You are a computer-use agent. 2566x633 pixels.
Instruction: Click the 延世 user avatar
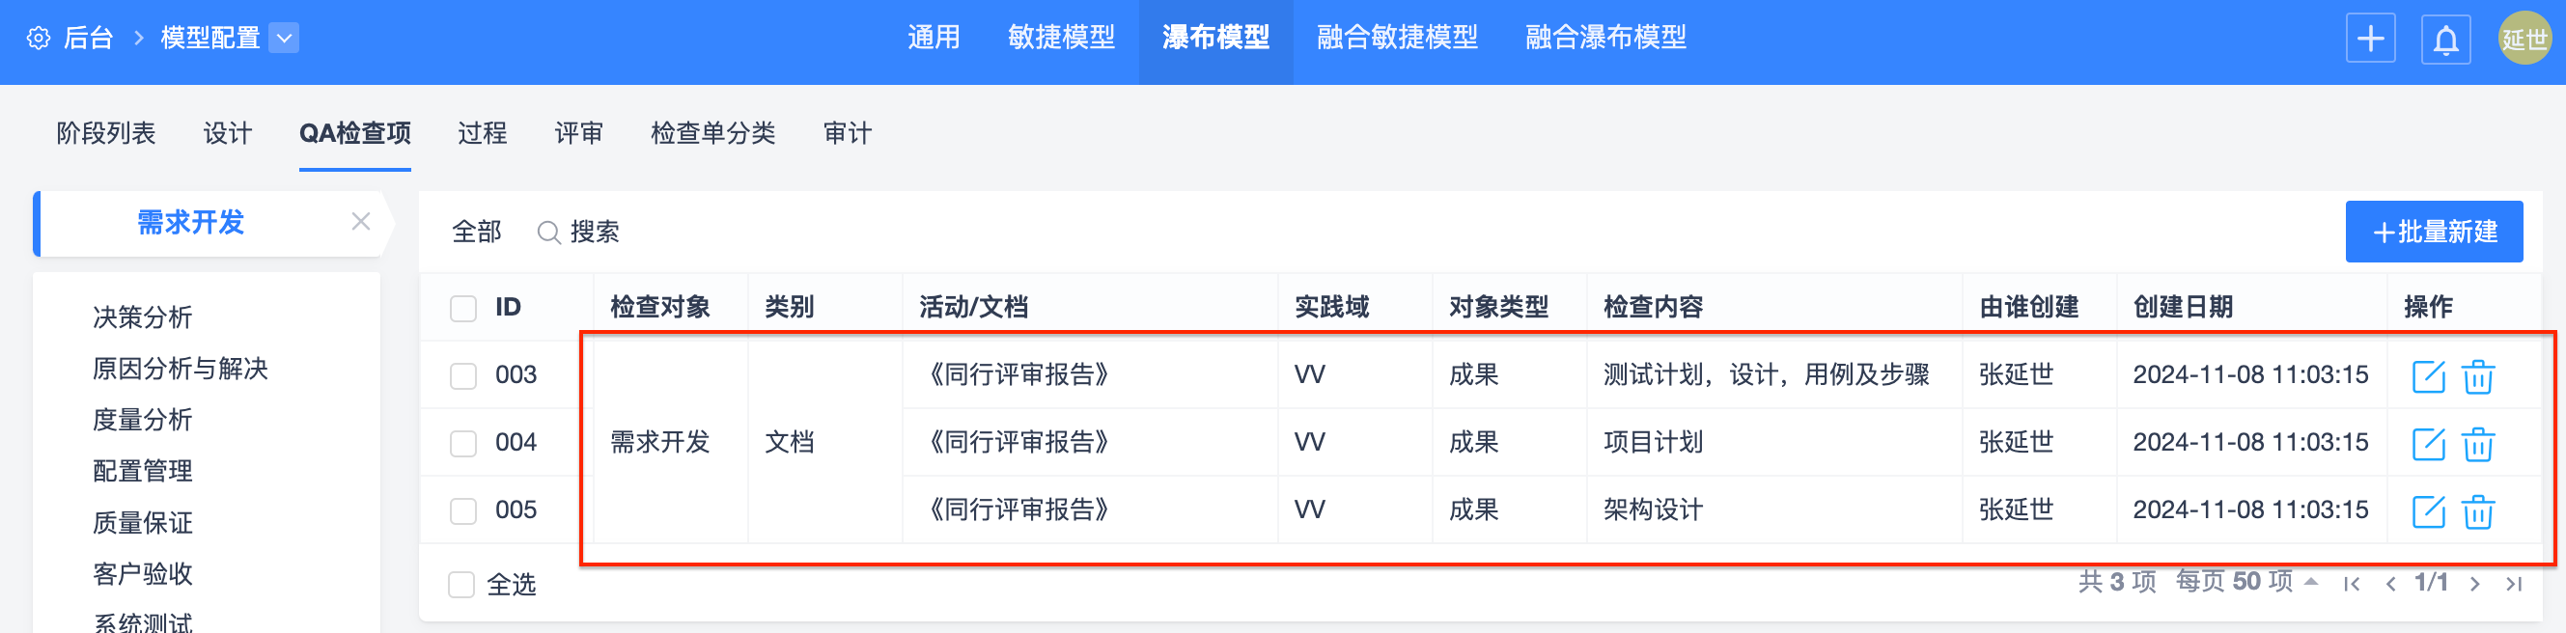pyautogui.click(x=2524, y=40)
